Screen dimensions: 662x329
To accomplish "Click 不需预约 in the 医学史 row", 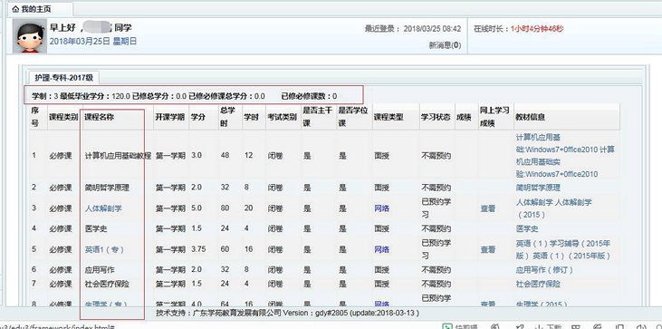I will coord(436,229).
